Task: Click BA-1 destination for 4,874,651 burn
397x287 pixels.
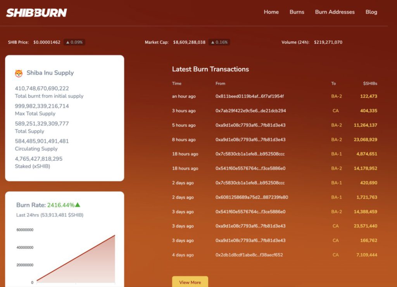Action: pos(336,154)
